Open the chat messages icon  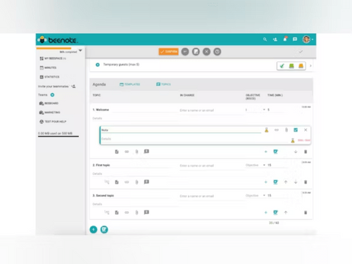tap(295, 39)
